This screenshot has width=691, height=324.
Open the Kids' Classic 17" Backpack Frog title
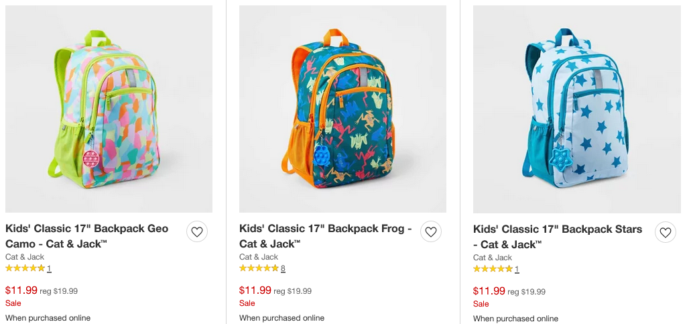325,236
